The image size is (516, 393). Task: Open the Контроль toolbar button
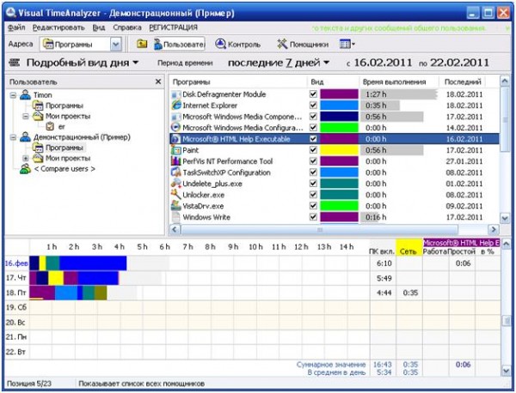237,44
